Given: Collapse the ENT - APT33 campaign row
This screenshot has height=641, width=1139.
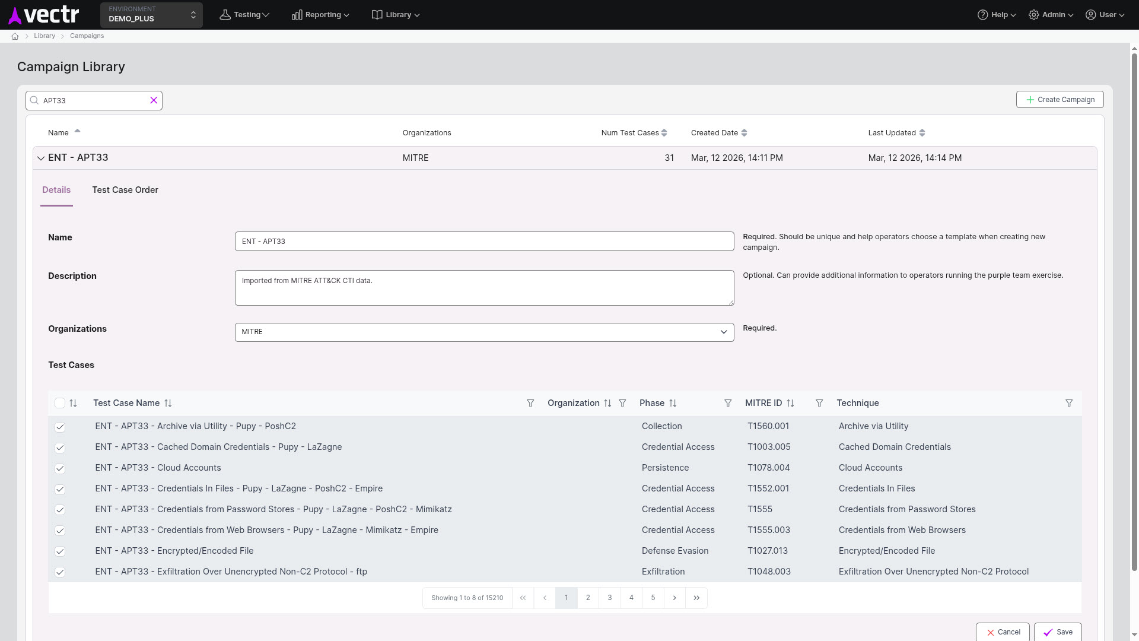Looking at the screenshot, I should 41,158.
